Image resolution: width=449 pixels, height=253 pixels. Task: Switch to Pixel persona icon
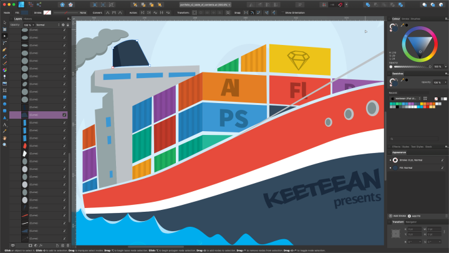[31, 4]
